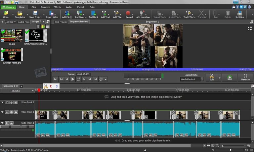Jump to sequence start button
This screenshot has width=254, height=152.
[x=55, y=79]
